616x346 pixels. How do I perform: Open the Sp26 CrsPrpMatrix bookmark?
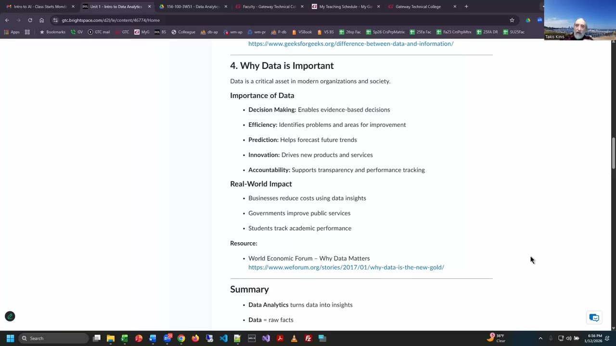pos(385,32)
